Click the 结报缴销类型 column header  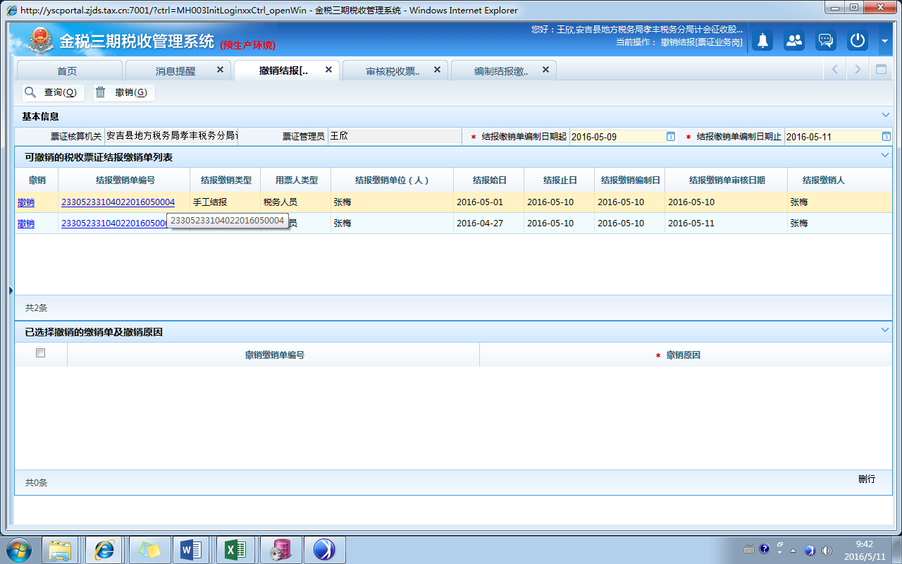226,180
